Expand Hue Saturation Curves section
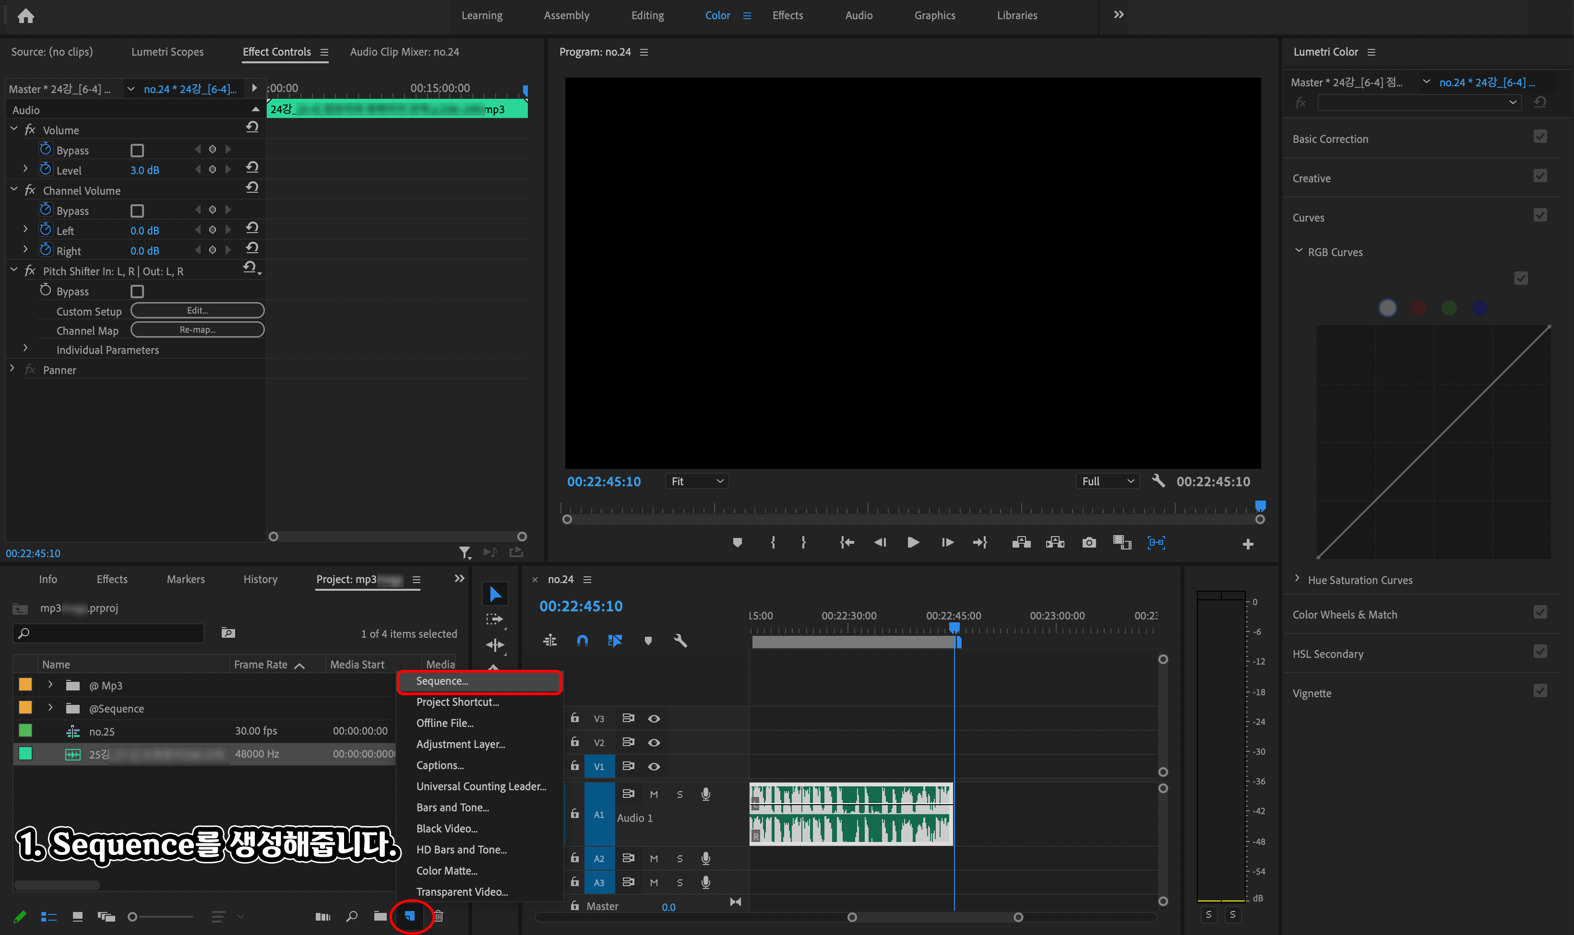The width and height of the screenshot is (1574, 935). (x=1297, y=579)
